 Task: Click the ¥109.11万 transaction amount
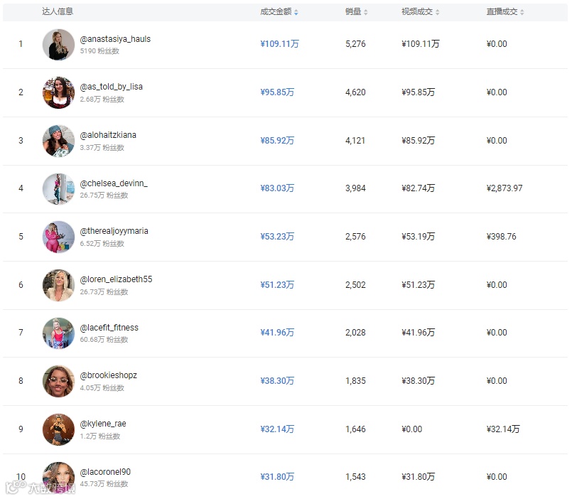pos(279,44)
